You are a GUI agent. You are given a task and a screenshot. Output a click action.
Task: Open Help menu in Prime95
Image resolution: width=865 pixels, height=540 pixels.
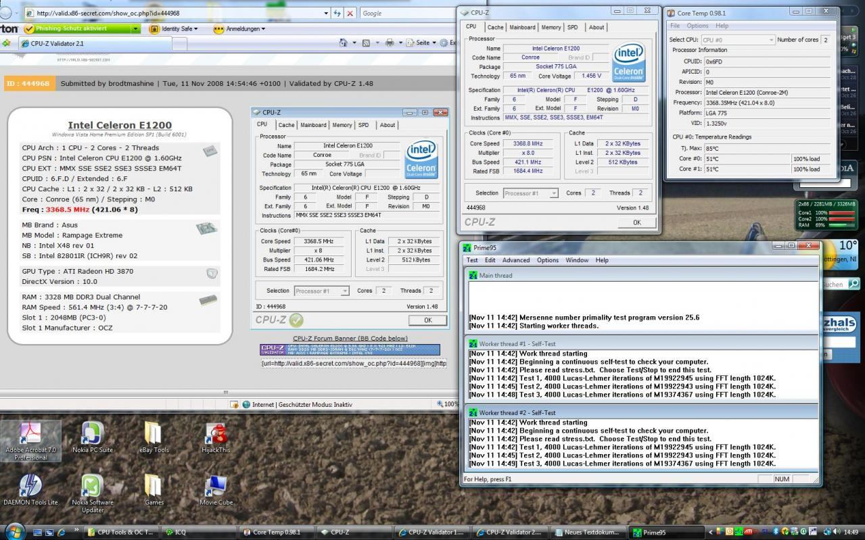(601, 260)
